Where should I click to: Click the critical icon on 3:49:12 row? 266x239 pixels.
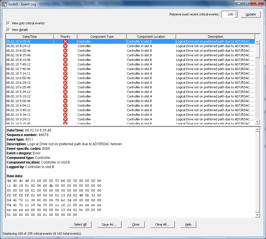pyautogui.click(x=65, y=110)
